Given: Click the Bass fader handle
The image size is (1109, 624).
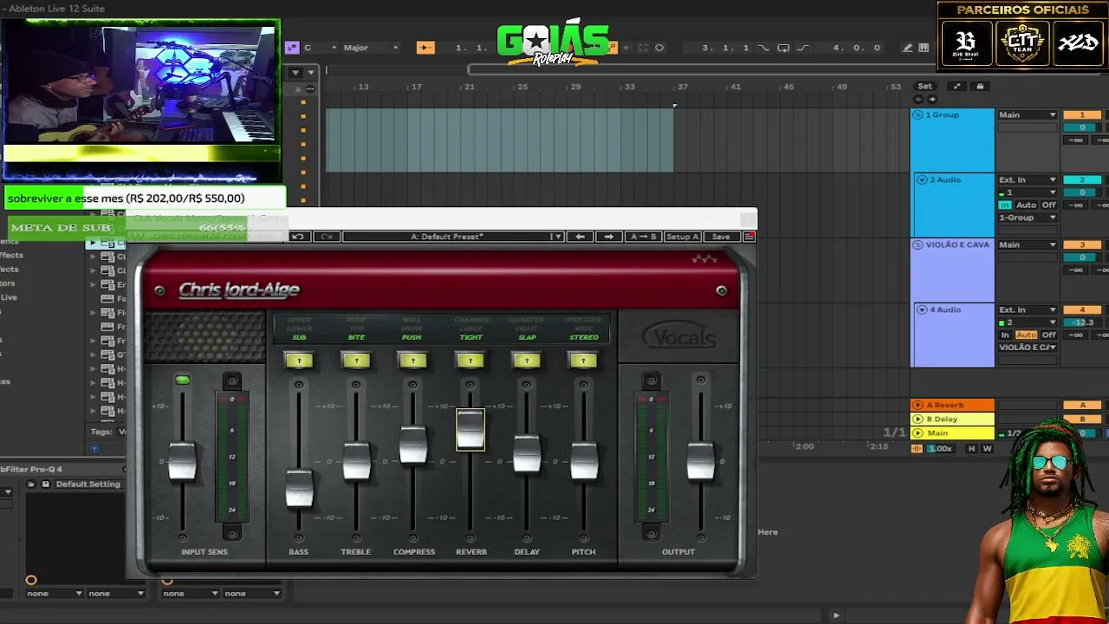Looking at the screenshot, I should tap(299, 488).
